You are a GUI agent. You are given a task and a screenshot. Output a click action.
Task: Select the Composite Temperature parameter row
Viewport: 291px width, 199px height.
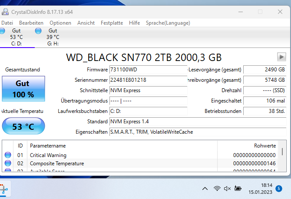coord(140,164)
